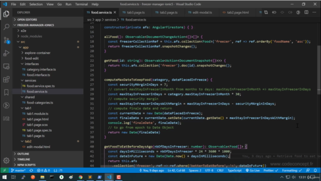The image size is (321, 181).
Task: Click the Open previous revision icon
Action: click(274, 12)
